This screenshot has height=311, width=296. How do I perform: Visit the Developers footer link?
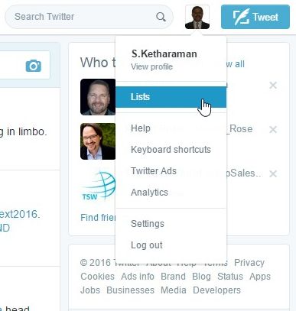pos(216,290)
